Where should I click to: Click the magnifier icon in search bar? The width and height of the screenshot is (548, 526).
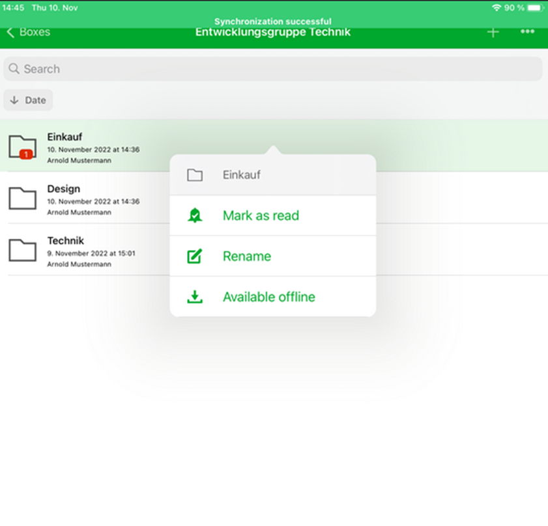[x=15, y=69]
